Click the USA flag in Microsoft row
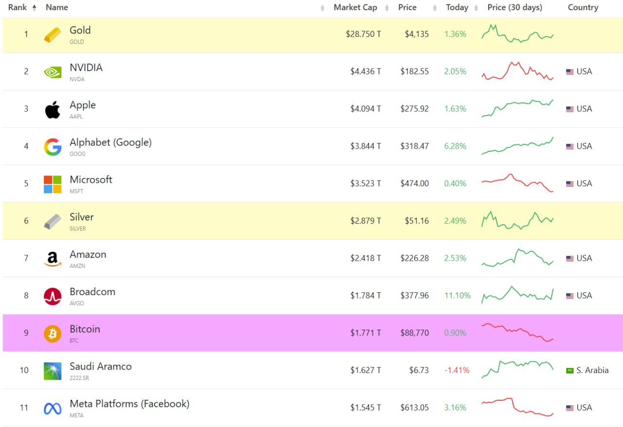This screenshot has height=427, width=623. tap(569, 184)
